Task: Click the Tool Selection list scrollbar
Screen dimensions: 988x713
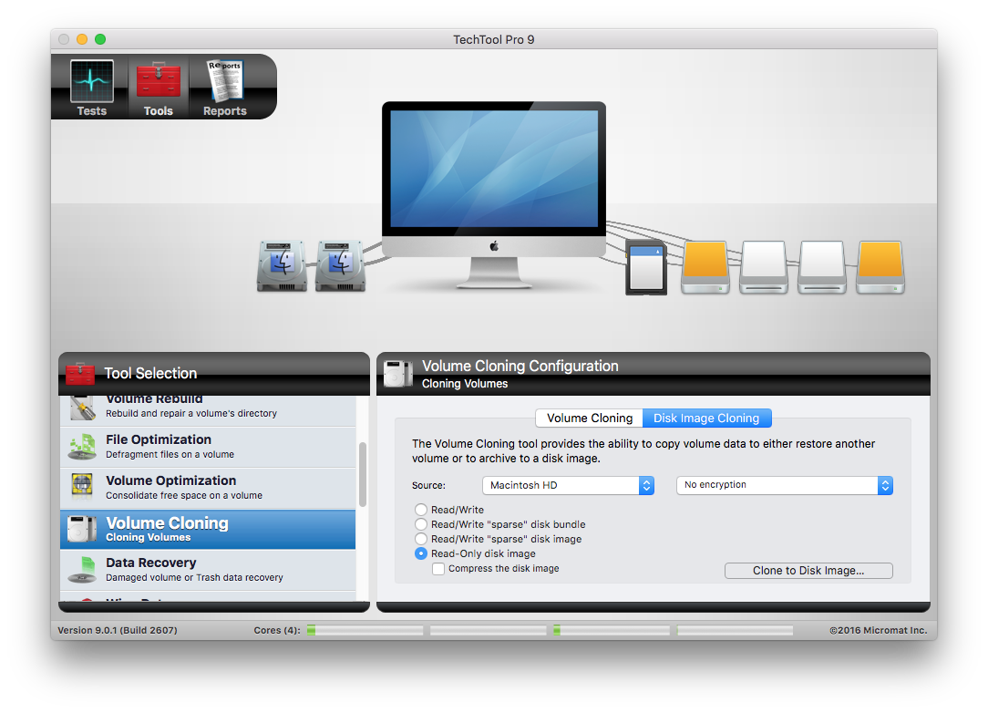Action: click(363, 474)
